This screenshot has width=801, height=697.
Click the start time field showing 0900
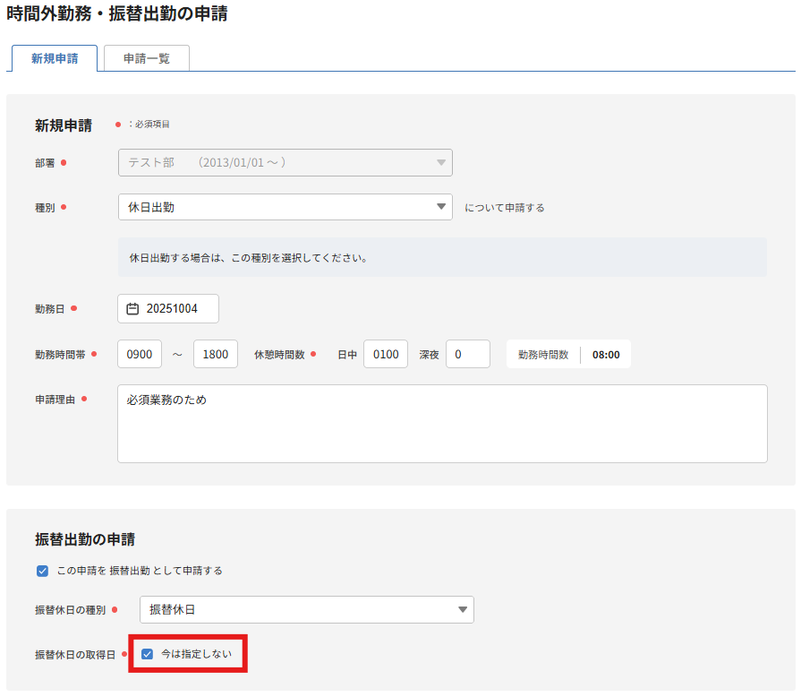(x=140, y=354)
